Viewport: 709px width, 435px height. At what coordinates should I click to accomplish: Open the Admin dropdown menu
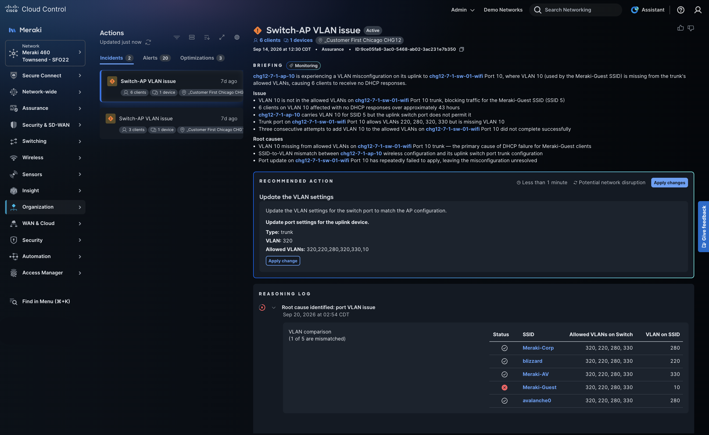(x=463, y=10)
